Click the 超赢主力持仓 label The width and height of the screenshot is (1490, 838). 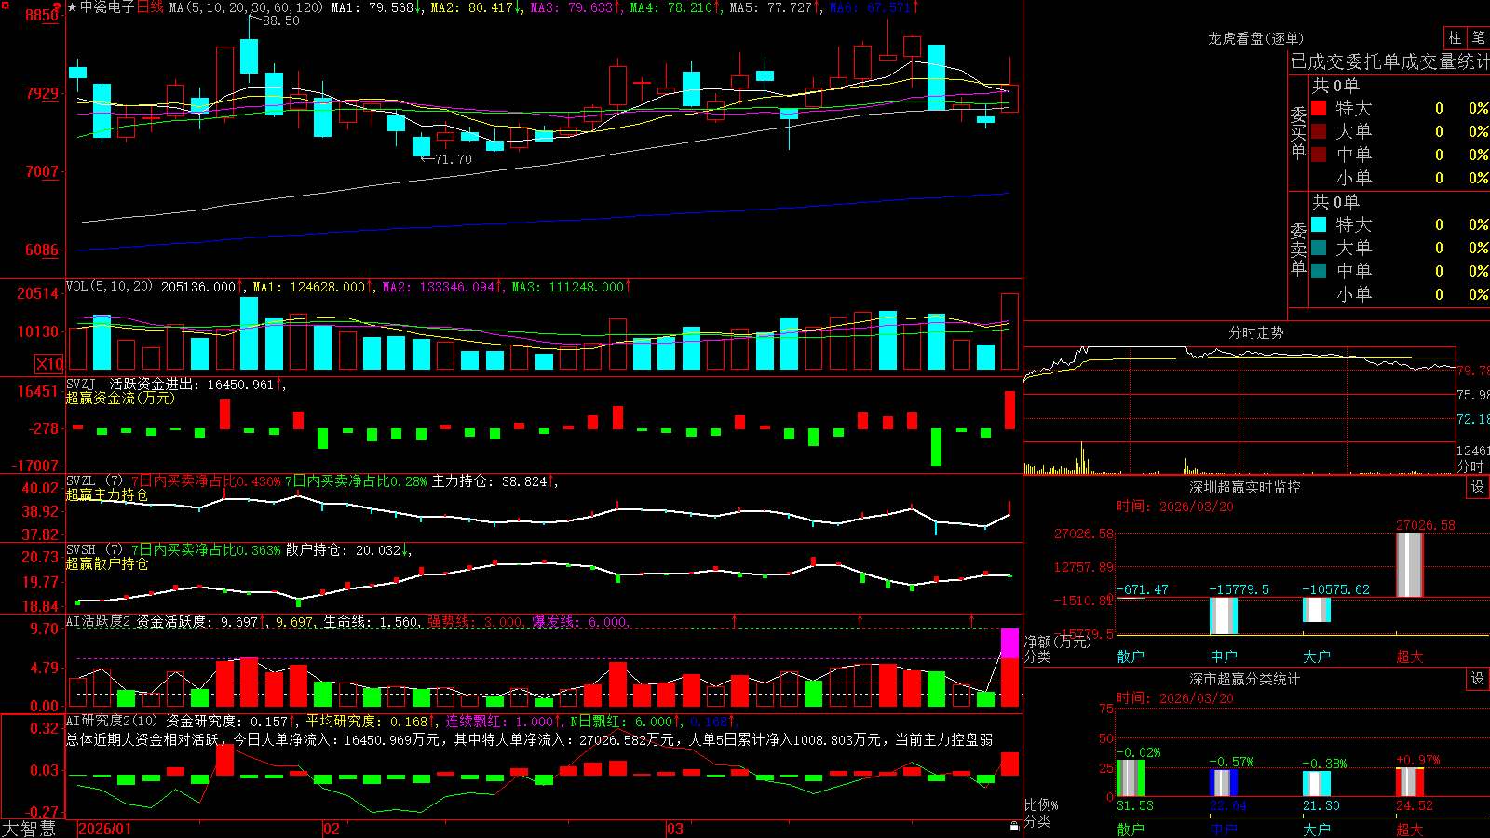click(107, 494)
